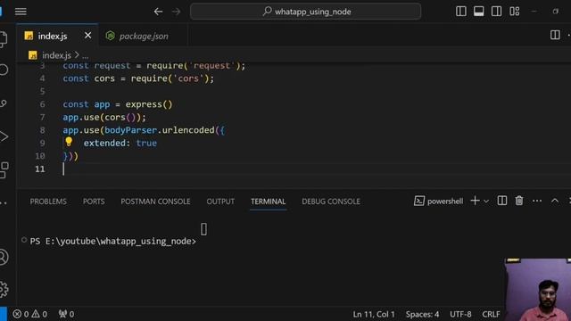
Task: Change line ending via CRLF
Action: [491, 314]
